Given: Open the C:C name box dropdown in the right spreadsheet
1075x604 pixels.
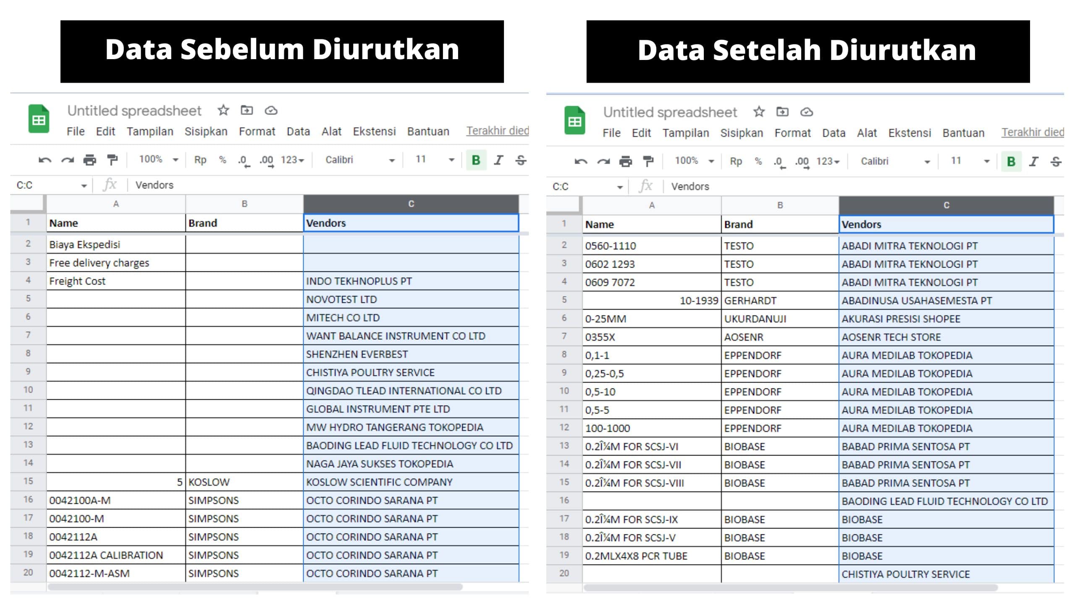Looking at the screenshot, I should [x=619, y=187].
